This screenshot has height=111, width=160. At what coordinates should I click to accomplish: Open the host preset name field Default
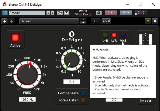27,13
